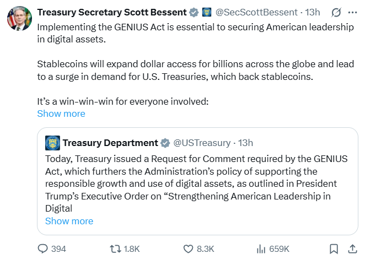Bookmark this post
This screenshot has width=365, height=259.
point(334,249)
